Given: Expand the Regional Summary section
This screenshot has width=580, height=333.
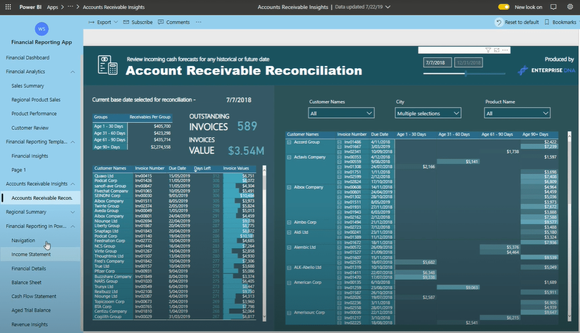Looking at the screenshot, I should click(x=73, y=212).
